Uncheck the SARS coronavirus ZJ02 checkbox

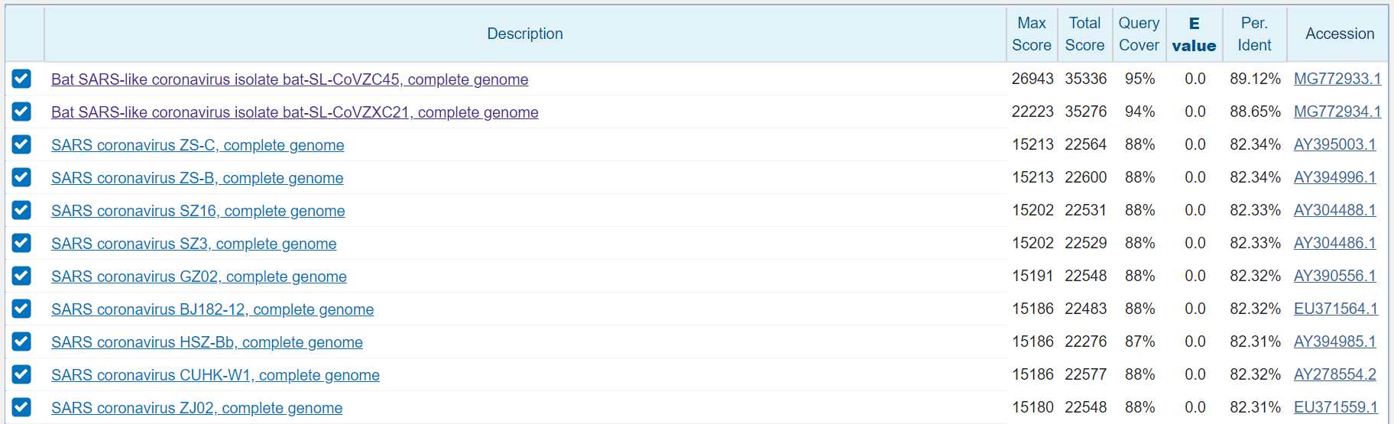21,407
